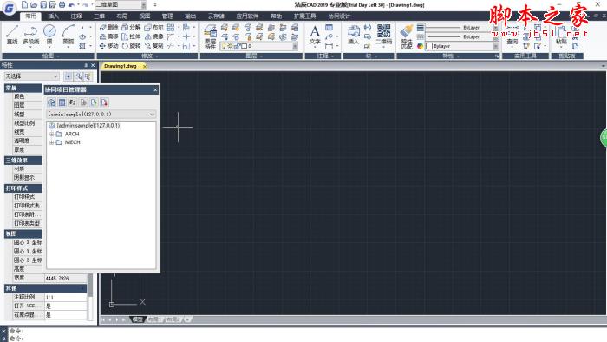Click the New file icon in quick access
607x342 pixels.
pyautogui.click(x=24, y=5)
